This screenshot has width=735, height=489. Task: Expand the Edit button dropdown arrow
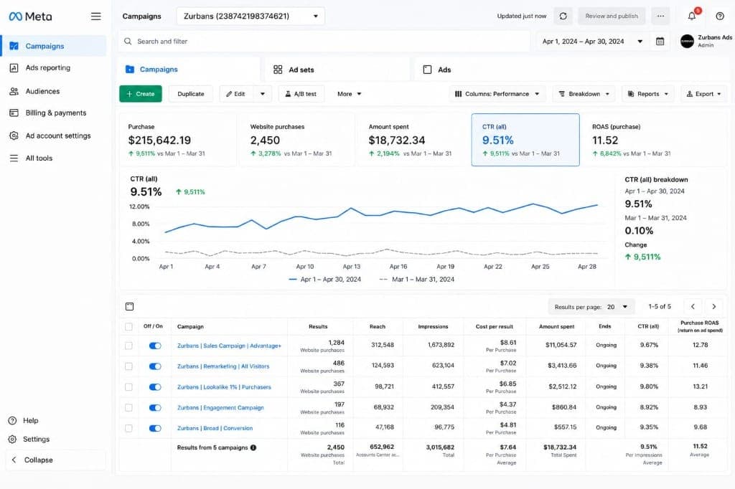[x=263, y=94]
